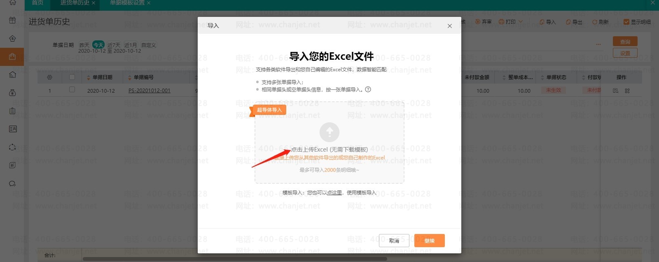Click the 刷新 refresh toolbar button
The image size is (659, 262).
601,22
